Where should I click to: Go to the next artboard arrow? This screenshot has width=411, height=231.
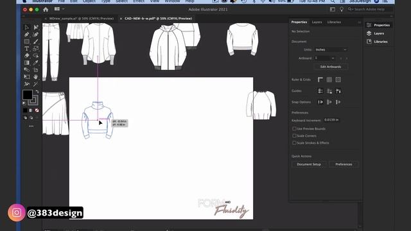347,58
